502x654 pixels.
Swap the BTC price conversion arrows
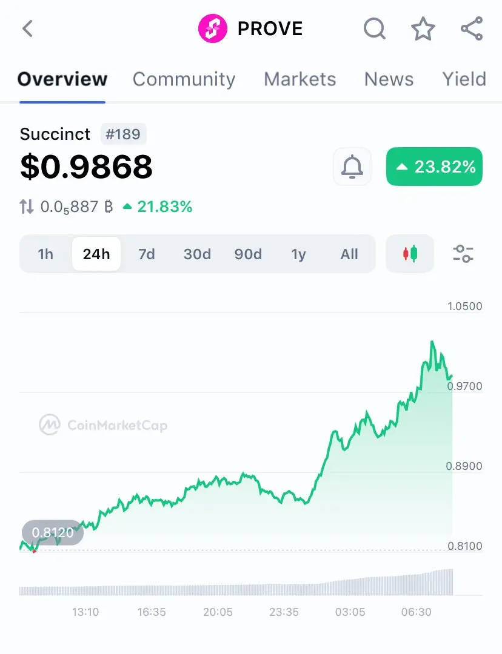tap(27, 207)
